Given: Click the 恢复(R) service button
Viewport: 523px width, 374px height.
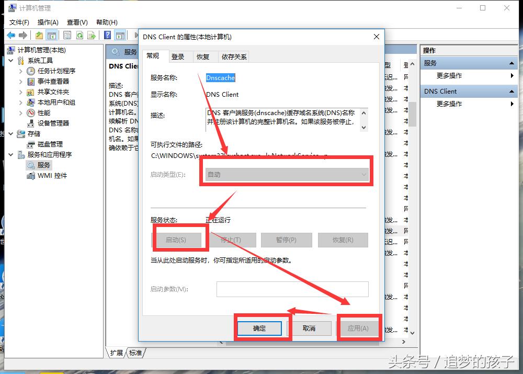Looking at the screenshot, I should [343, 240].
